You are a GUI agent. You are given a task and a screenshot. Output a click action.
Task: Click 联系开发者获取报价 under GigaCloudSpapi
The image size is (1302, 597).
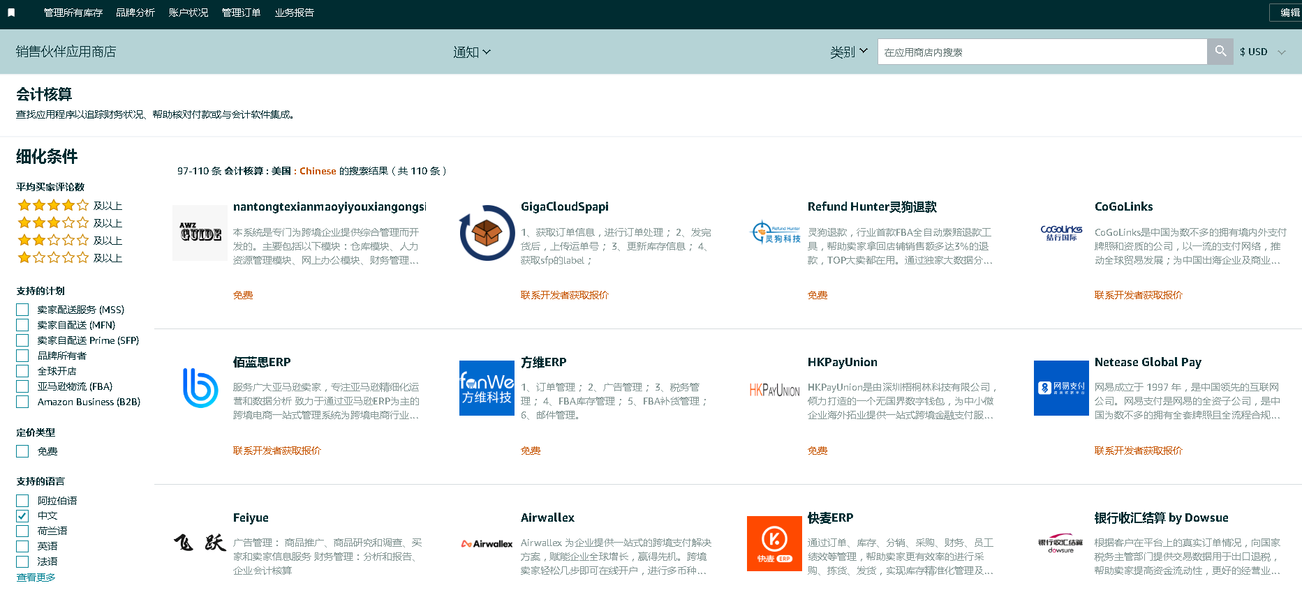[x=565, y=295]
